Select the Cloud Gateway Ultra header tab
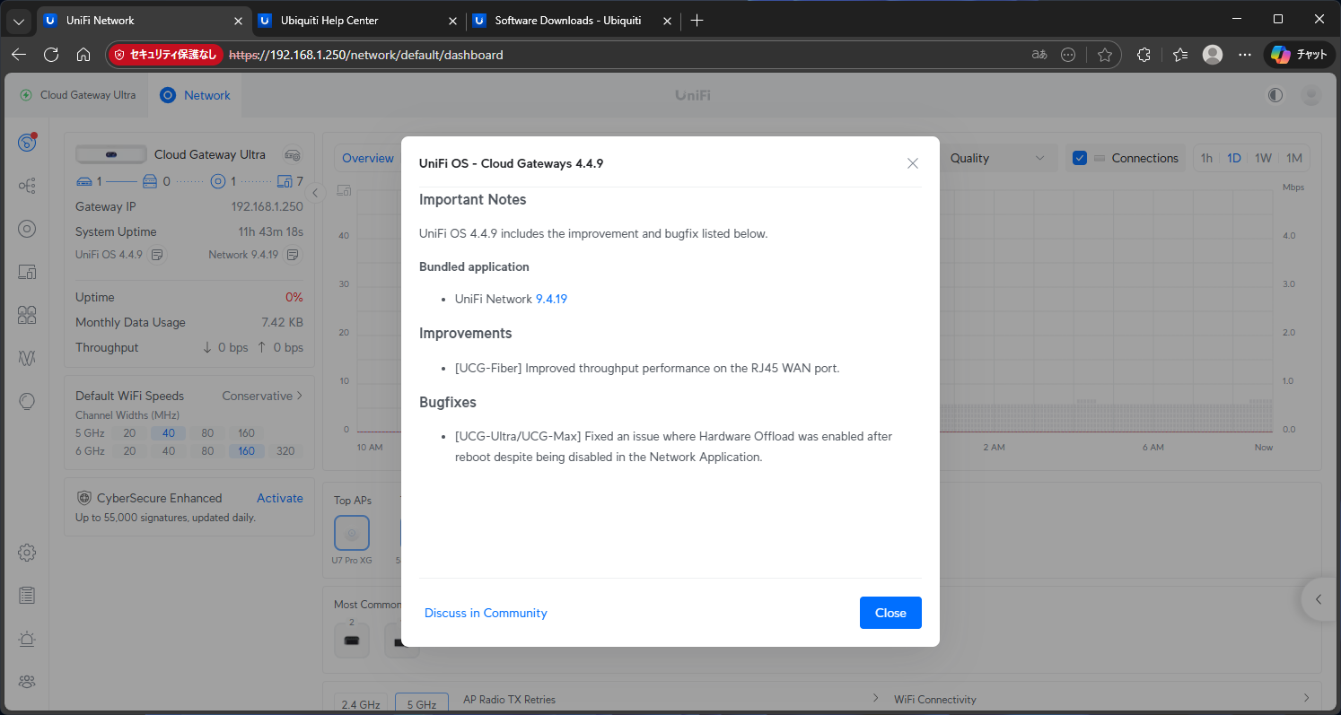1341x715 pixels. point(78,95)
